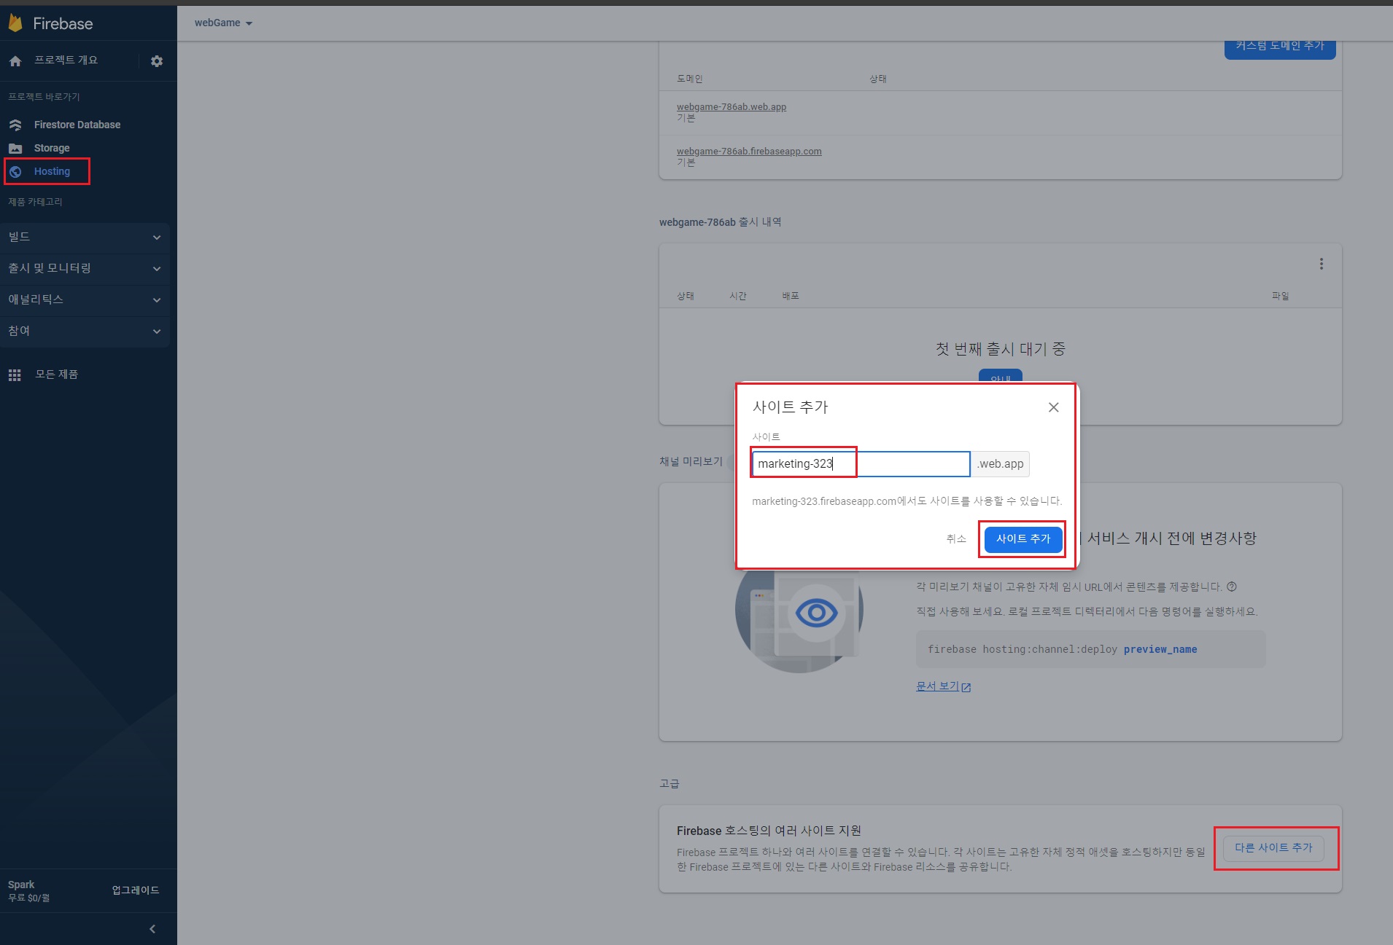This screenshot has width=1393, height=945.
Task: Click the preview_name command text
Action: click(1160, 649)
